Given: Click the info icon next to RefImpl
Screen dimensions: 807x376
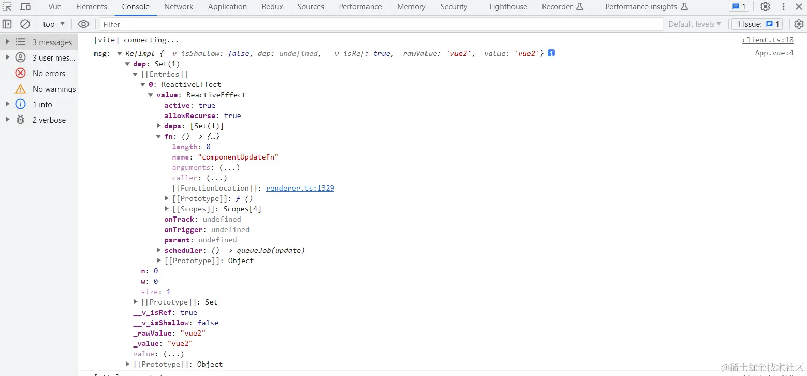Looking at the screenshot, I should [551, 53].
